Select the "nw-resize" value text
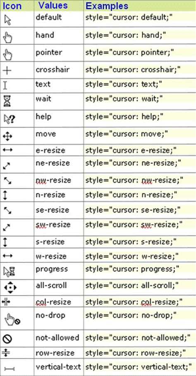 pos(53,180)
